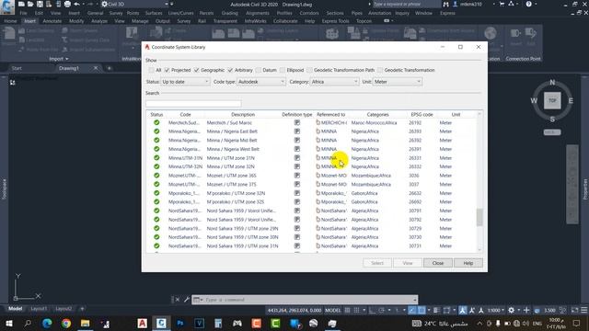
Task: Open File Explorer from the taskbar
Action: [86, 323]
